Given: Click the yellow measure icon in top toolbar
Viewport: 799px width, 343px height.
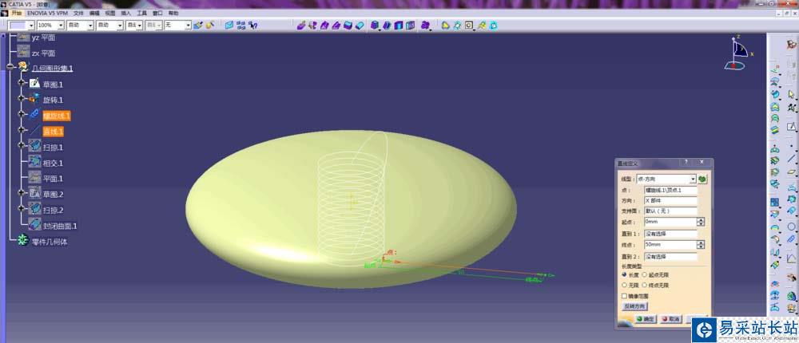Looking at the screenshot, I should tap(445, 25).
